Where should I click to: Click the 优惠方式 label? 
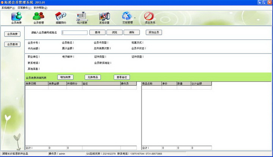coord(138,42)
